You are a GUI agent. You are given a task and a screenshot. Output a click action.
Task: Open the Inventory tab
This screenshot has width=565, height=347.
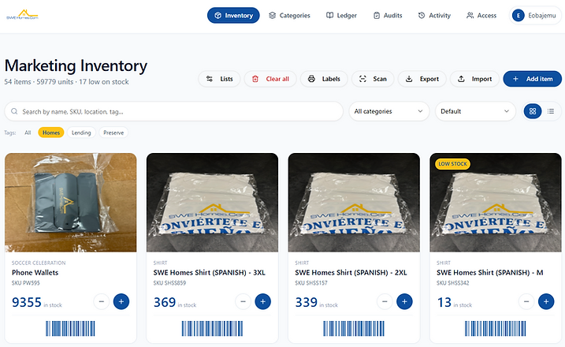[233, 16]
